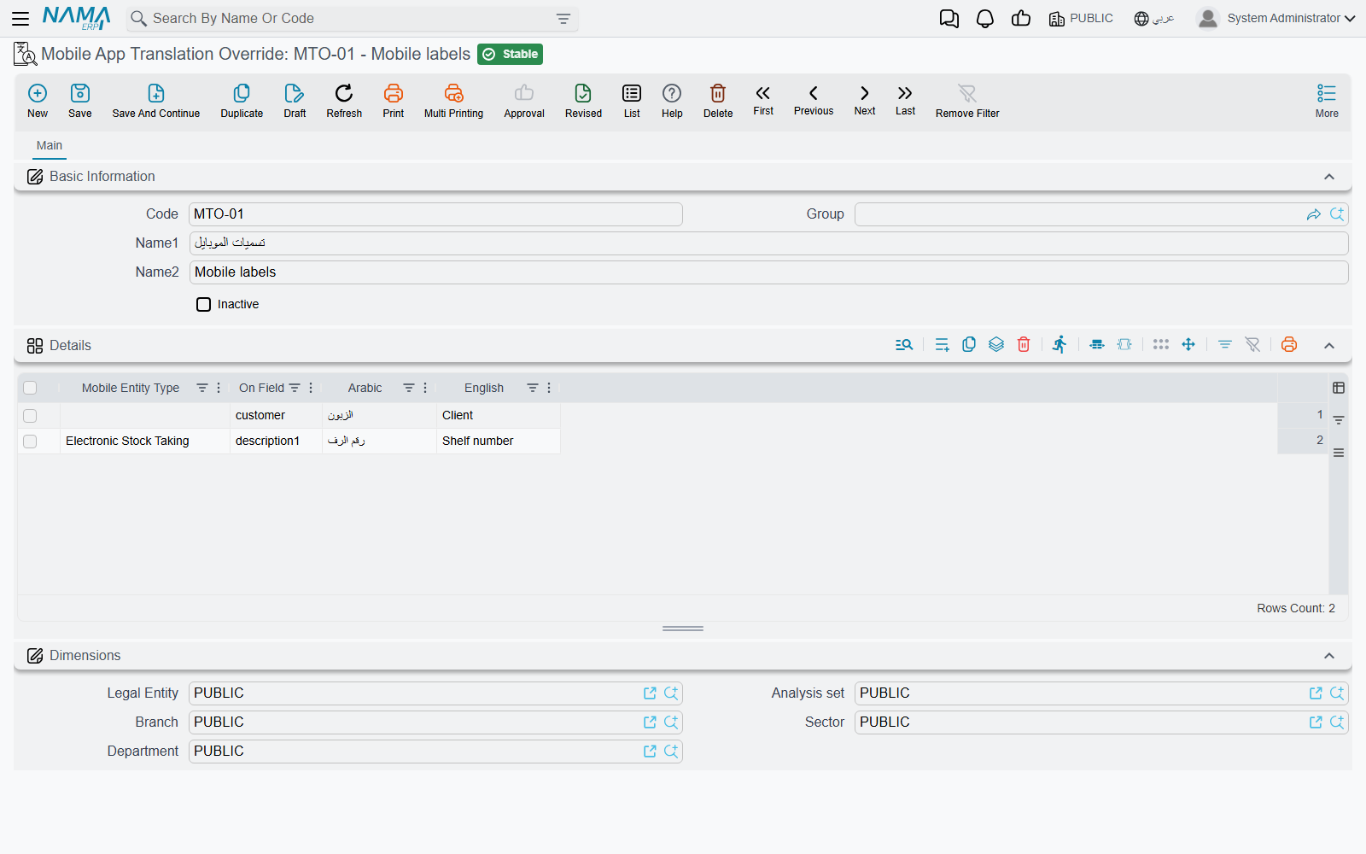Click the Shelf number cell
This screenshot has width=1366, height=854.
499,442
